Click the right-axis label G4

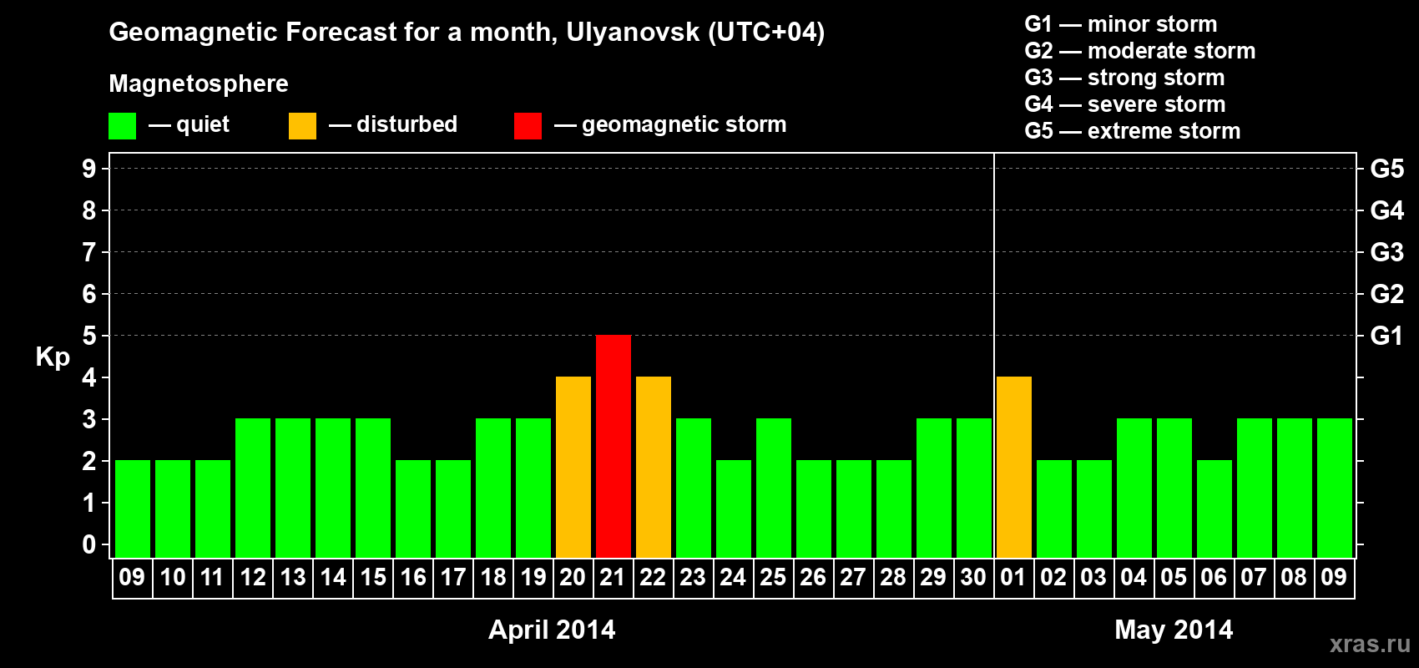(x=1387, y=210)
